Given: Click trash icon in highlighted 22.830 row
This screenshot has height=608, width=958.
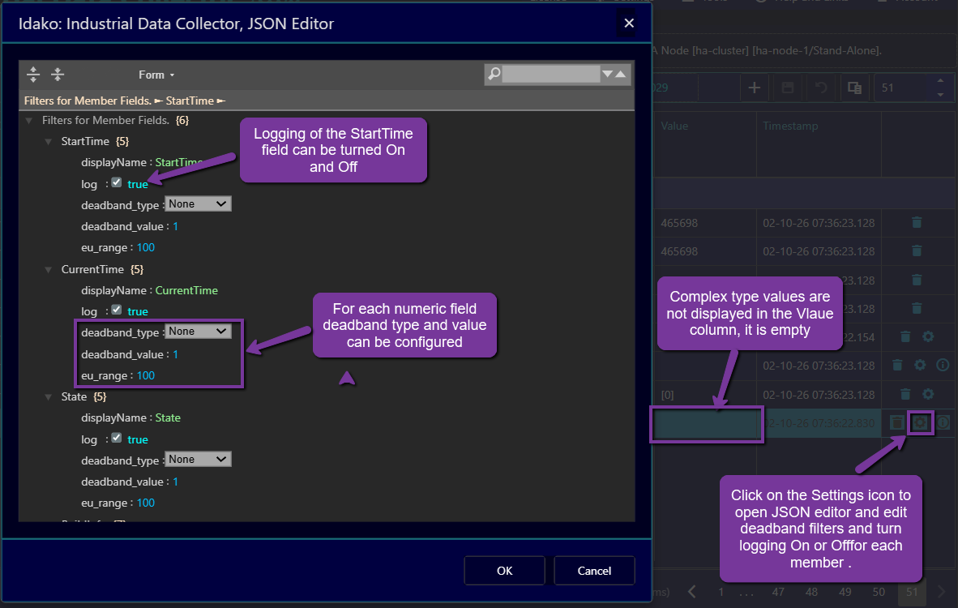Looking at the screenshot, I should point(896,423).
